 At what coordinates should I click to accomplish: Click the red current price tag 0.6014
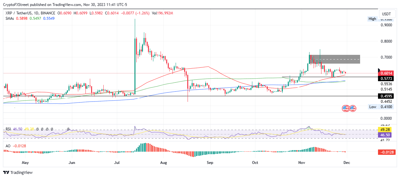click(386, 73)
